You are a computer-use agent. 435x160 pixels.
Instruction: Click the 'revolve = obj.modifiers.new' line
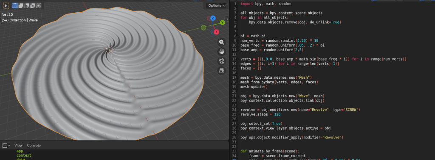[x=300, y=110]
